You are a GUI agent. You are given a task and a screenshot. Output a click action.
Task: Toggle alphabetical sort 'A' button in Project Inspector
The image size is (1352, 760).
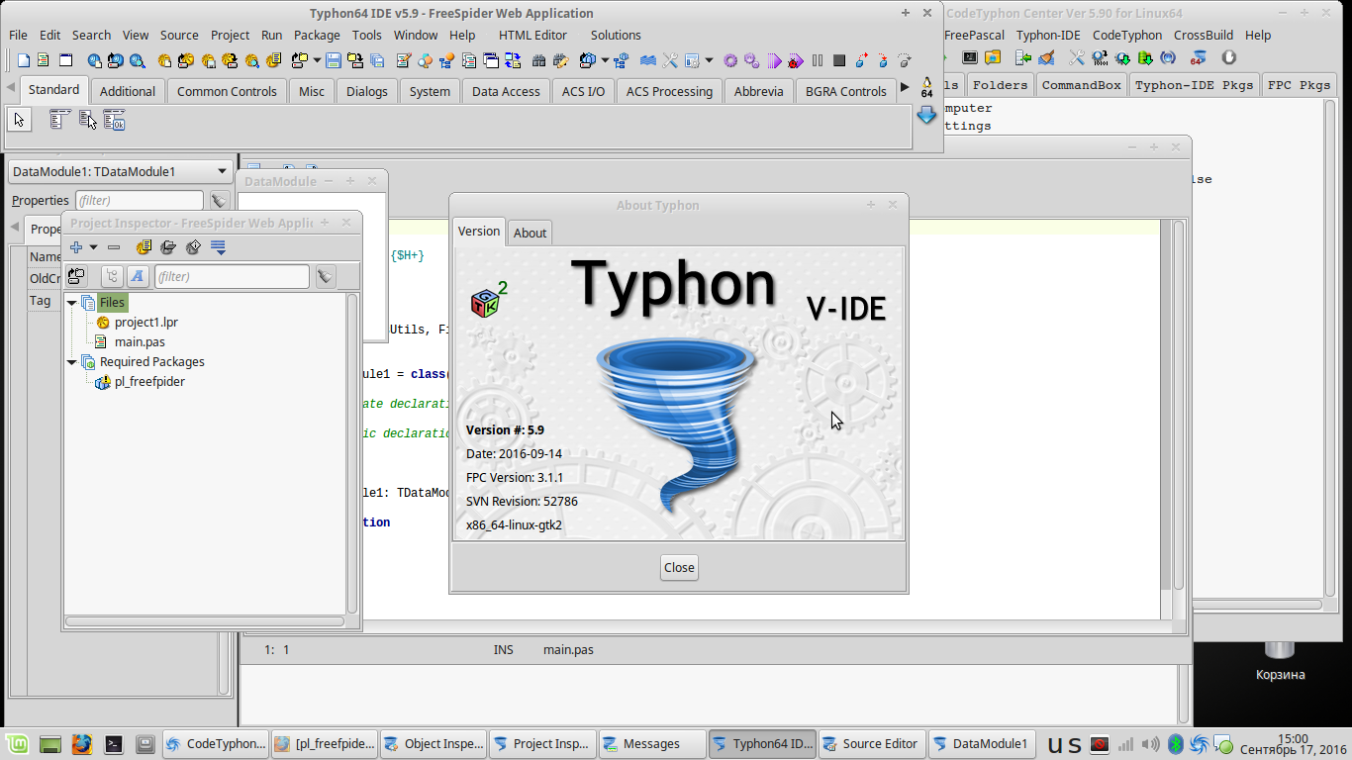(x=138, y=277)
